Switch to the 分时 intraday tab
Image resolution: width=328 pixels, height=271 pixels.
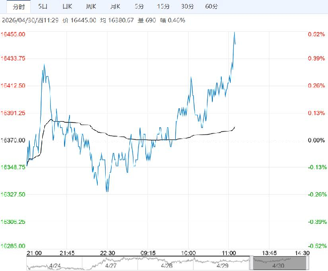pyautogui.click(x=18, y=6)
